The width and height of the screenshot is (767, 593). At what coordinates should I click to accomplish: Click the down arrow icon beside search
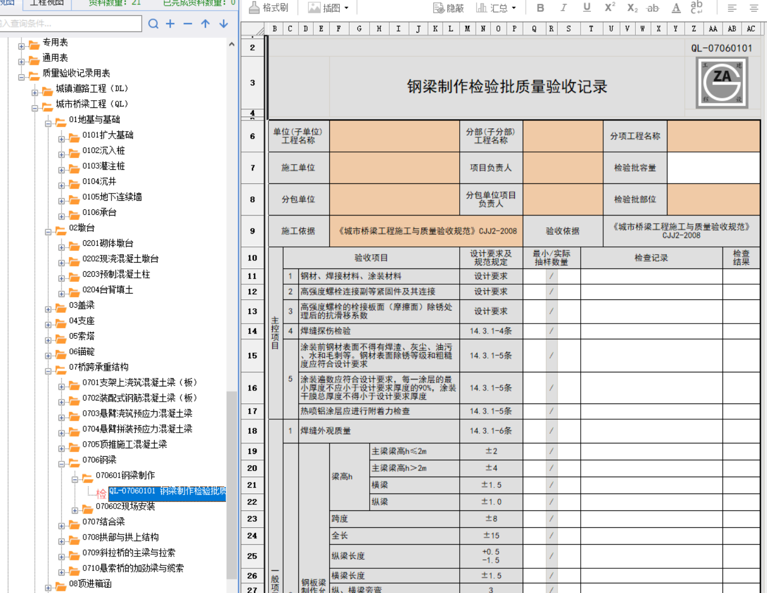point(223,24)
